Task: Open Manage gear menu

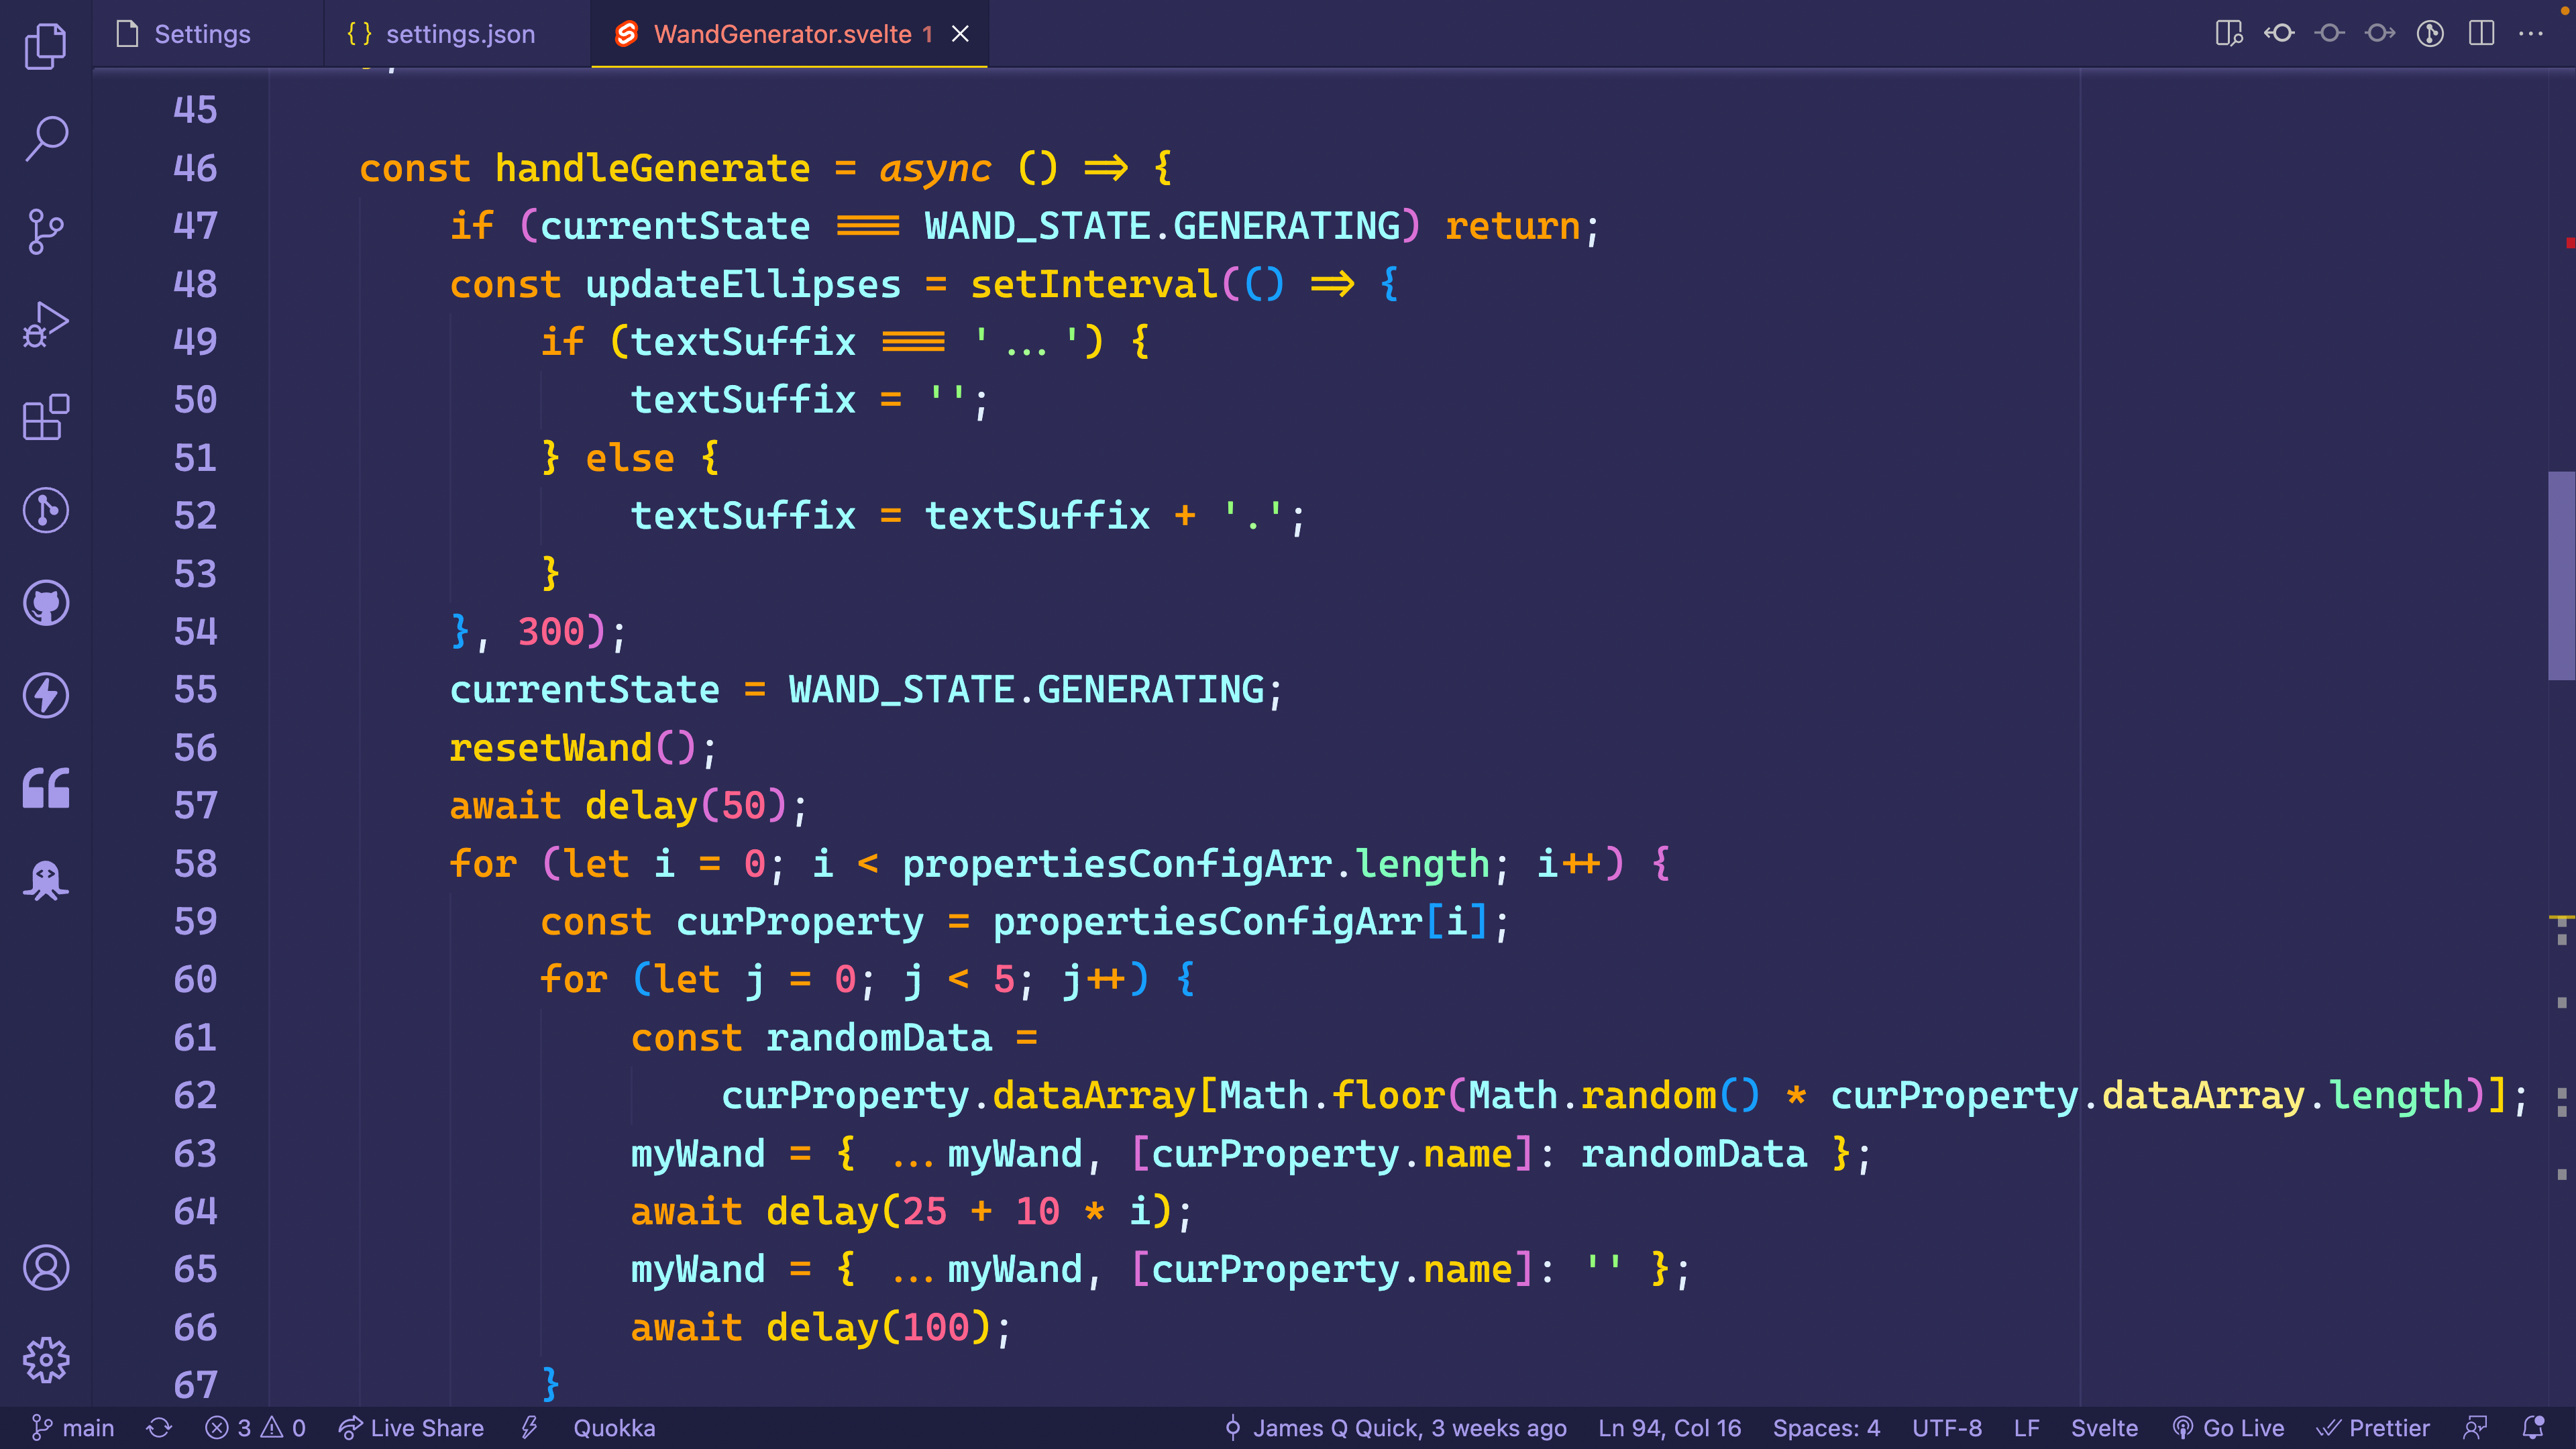Action: (46, 1360)
